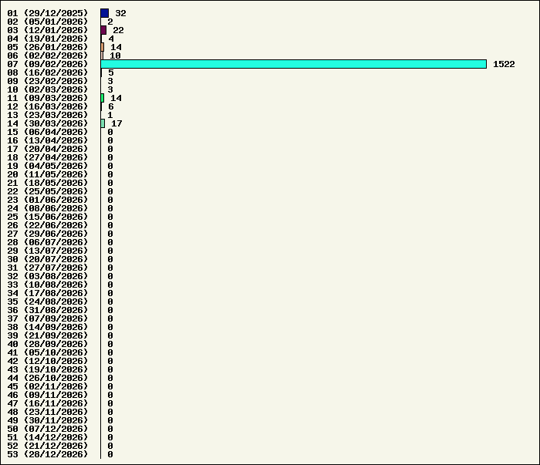Click the orange bar for week 05
540x465 pixels.
point(102,47)
